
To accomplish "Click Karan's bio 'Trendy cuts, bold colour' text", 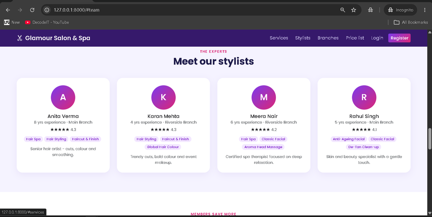I will [x=163, y=160].
